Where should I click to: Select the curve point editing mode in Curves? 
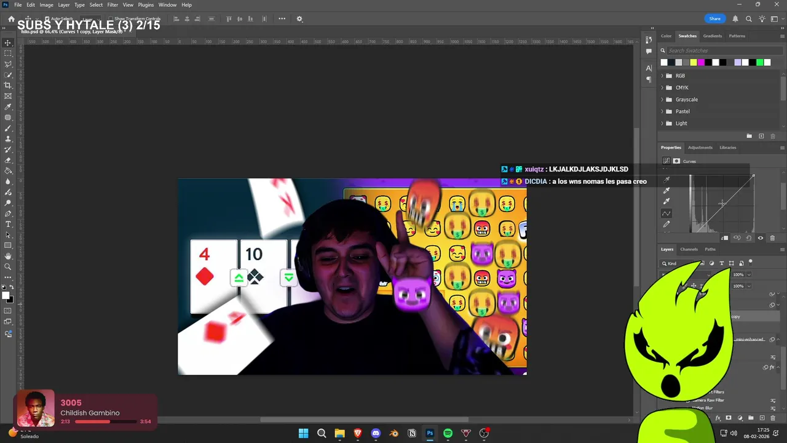666,214
